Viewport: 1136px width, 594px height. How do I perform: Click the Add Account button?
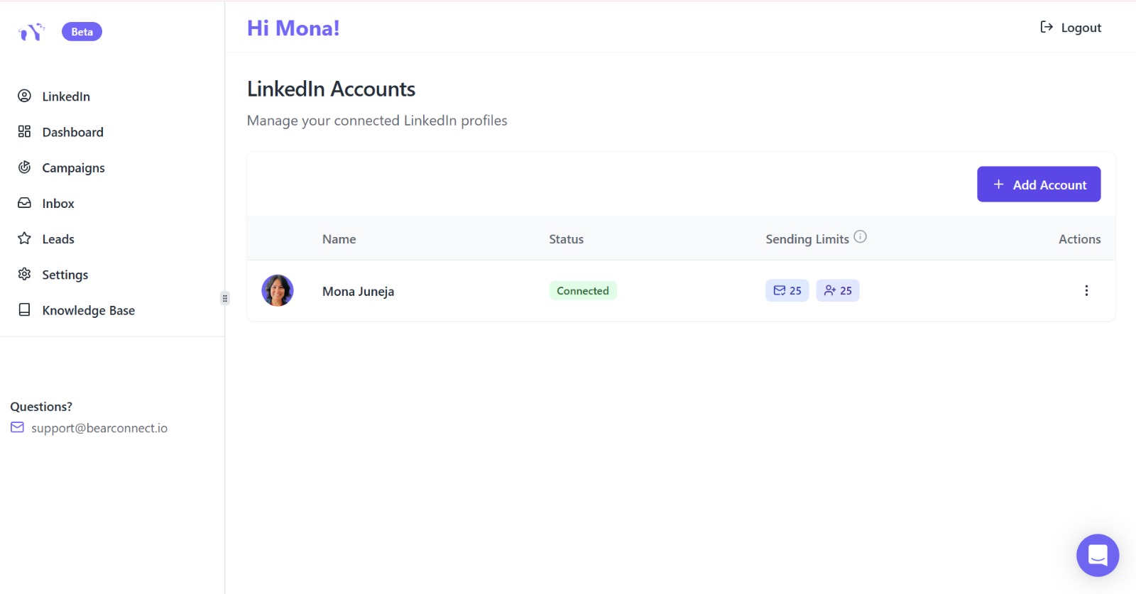[x=1039, y=185]
